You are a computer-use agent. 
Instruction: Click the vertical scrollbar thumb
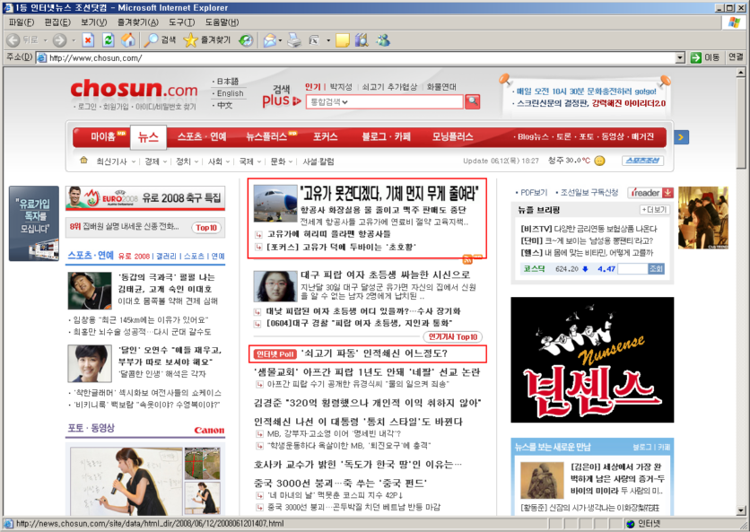click(x=741, y=123)
